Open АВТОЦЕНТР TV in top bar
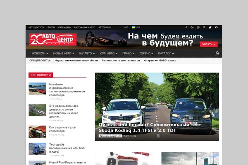248x165 pixels. (x=36, y=28)
